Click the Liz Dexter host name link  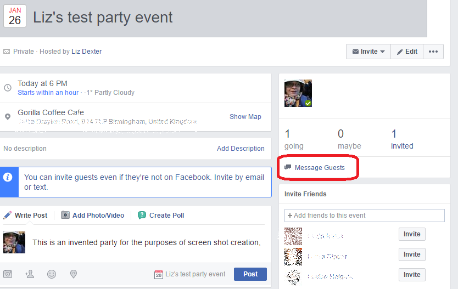click(x=86, y=52)
